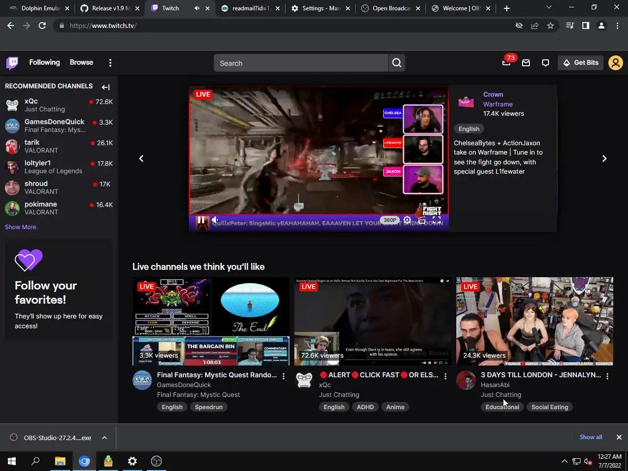Open the user profile avatar menu

point(615,63)
